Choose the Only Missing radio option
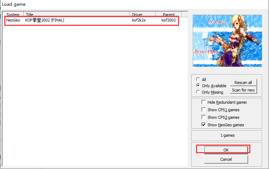This screenshot has width=269, height=169. point(198,92)
